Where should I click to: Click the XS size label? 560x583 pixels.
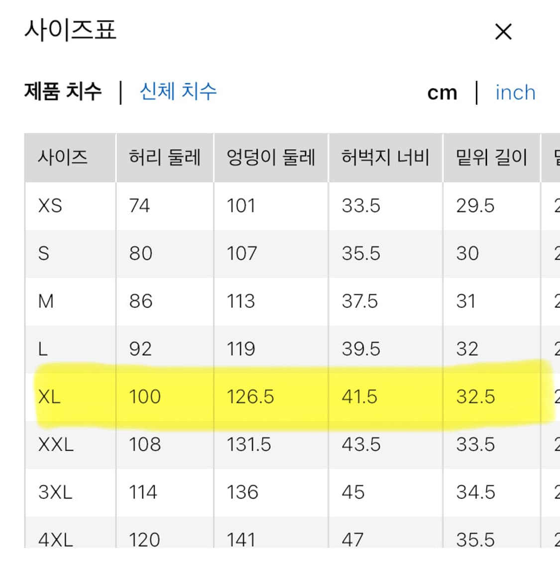coord(49,205)
